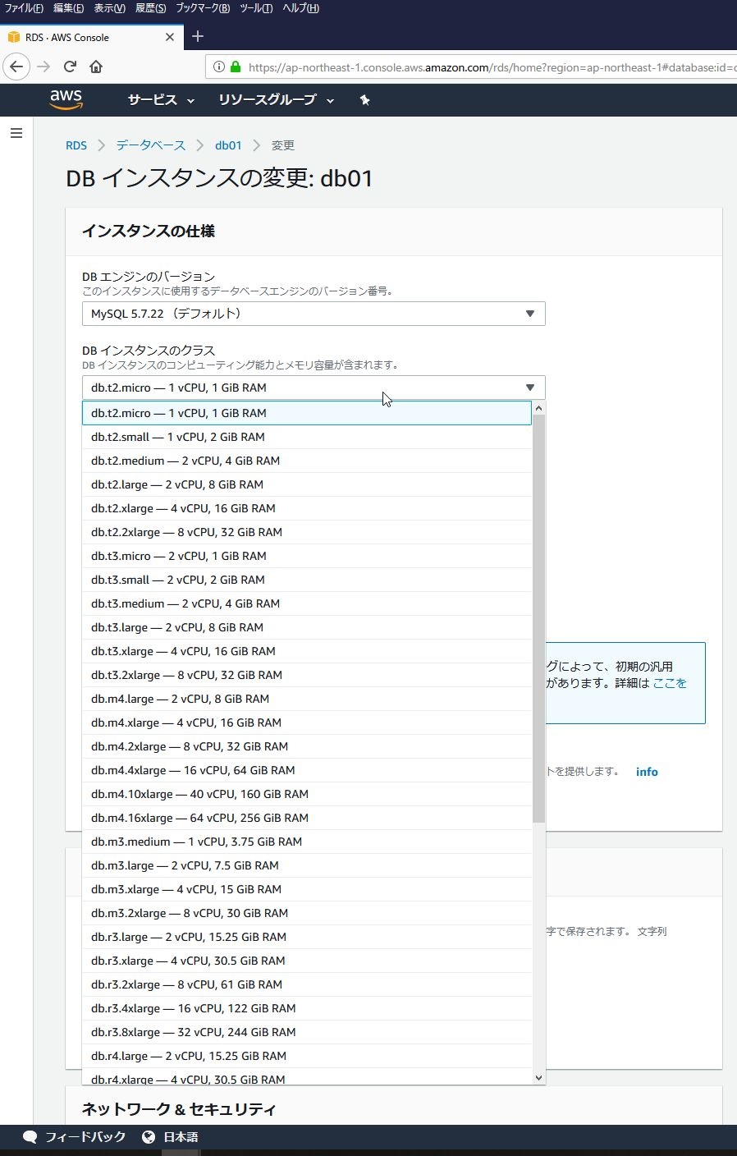Click the globe icon next to 日本語
Screen dimensions: 737x1156
(148, 1136)
